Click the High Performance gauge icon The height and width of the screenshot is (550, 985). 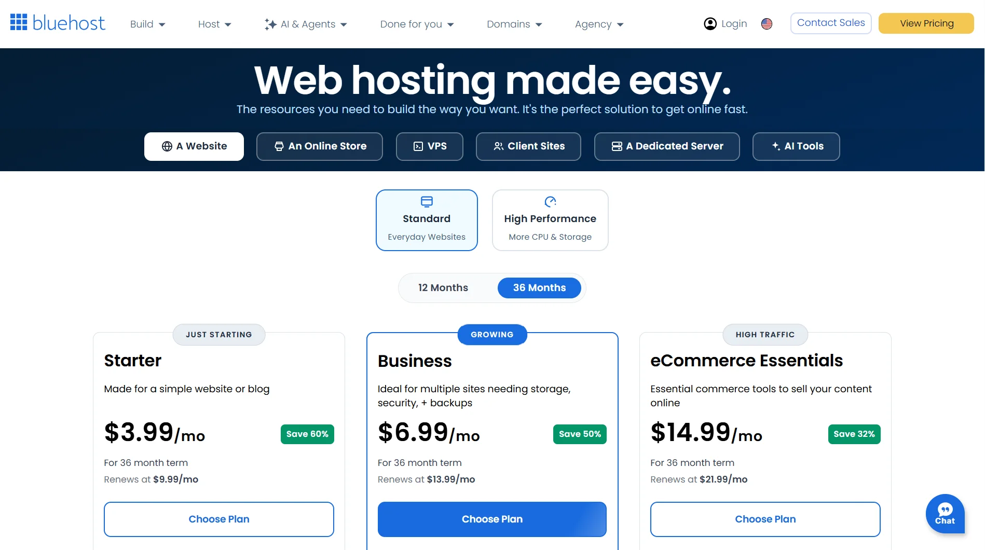point(550,201)
